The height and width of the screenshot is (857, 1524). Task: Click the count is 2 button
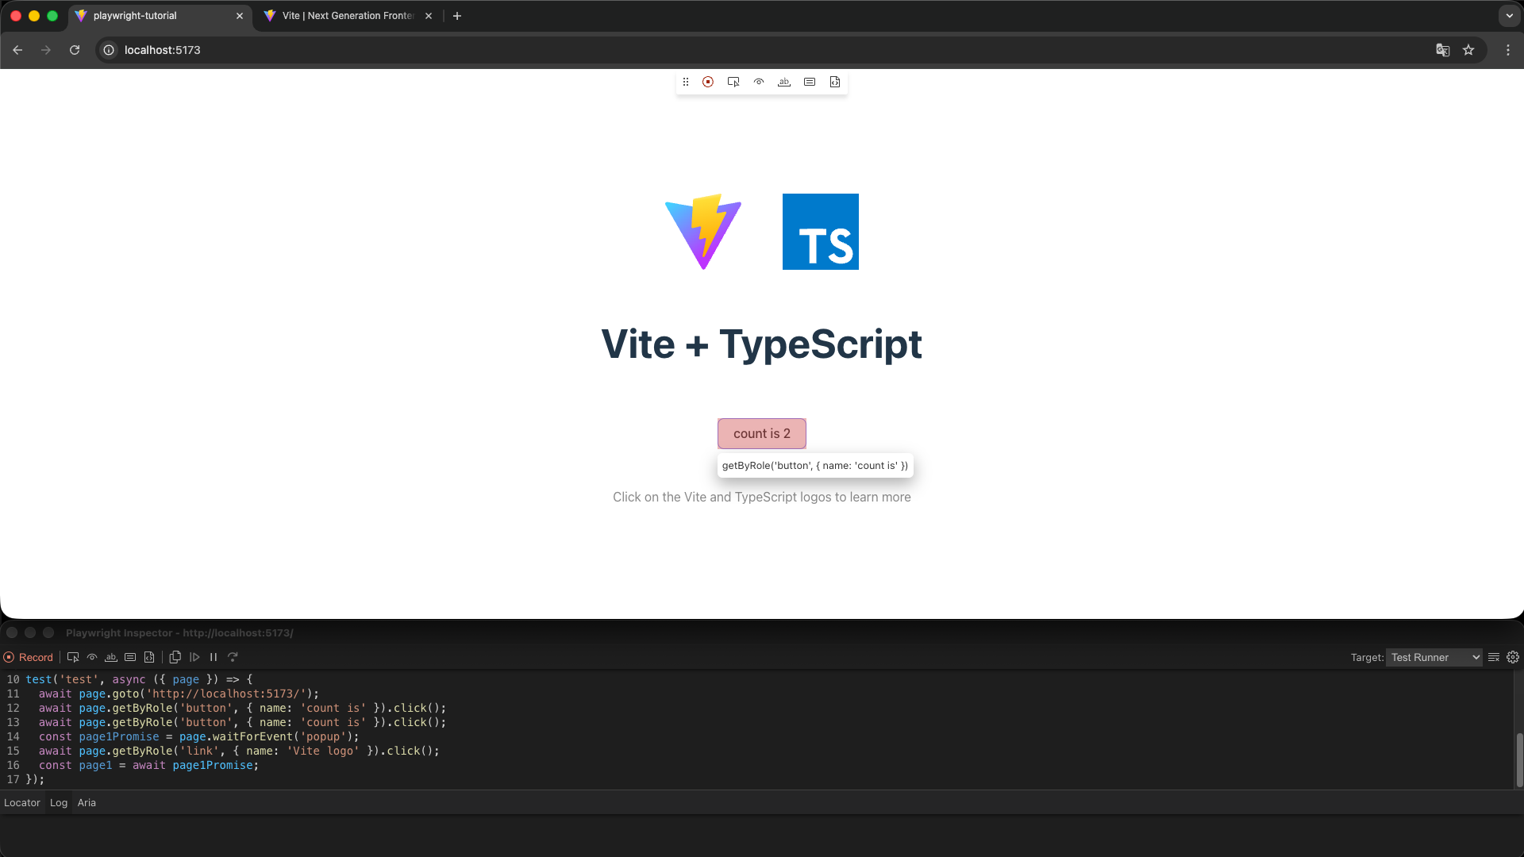761,433
